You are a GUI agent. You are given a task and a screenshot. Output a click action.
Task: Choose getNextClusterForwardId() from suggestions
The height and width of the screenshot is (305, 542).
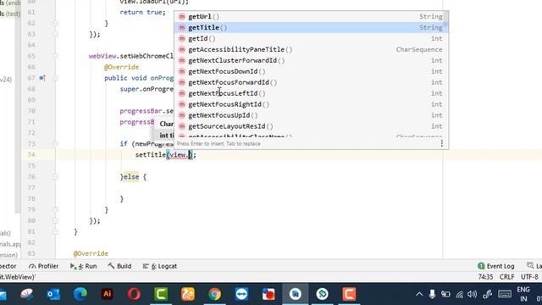pyautogui.click(x=310, y=60)
